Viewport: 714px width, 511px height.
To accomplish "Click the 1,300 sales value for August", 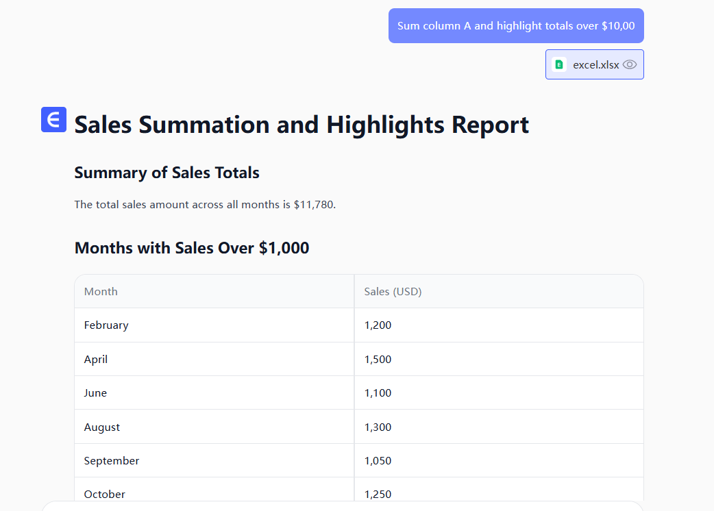I will tap(378, 427).
